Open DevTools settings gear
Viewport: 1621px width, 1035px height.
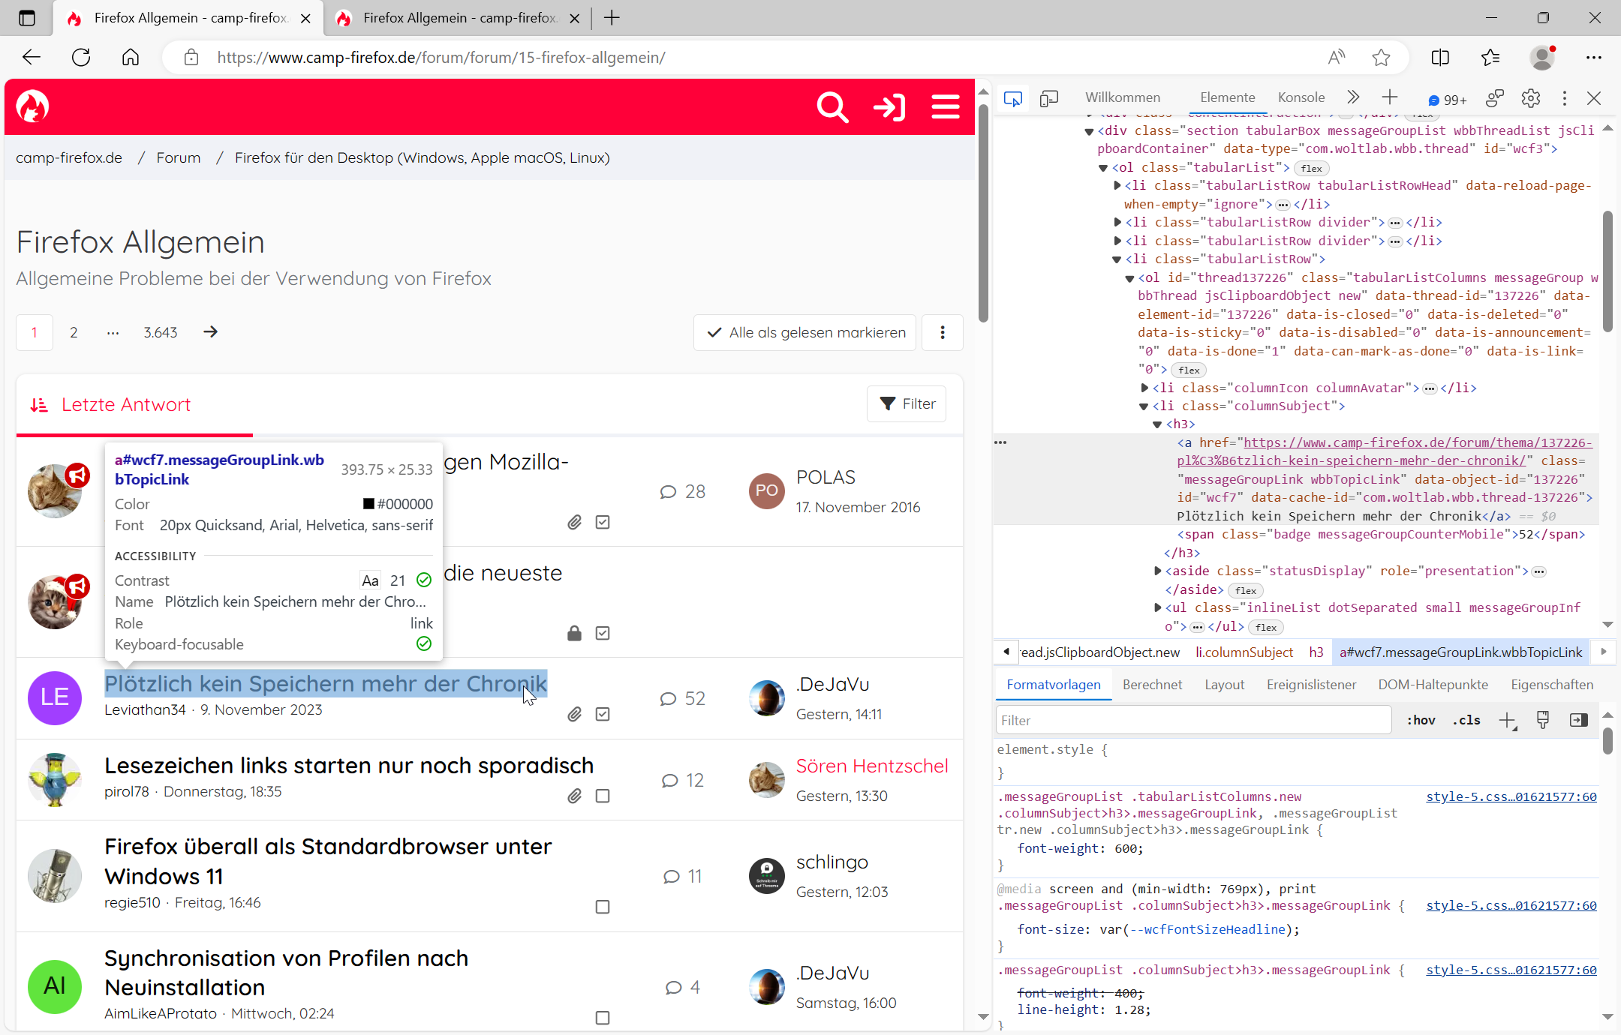click(x=1531, y=98)
